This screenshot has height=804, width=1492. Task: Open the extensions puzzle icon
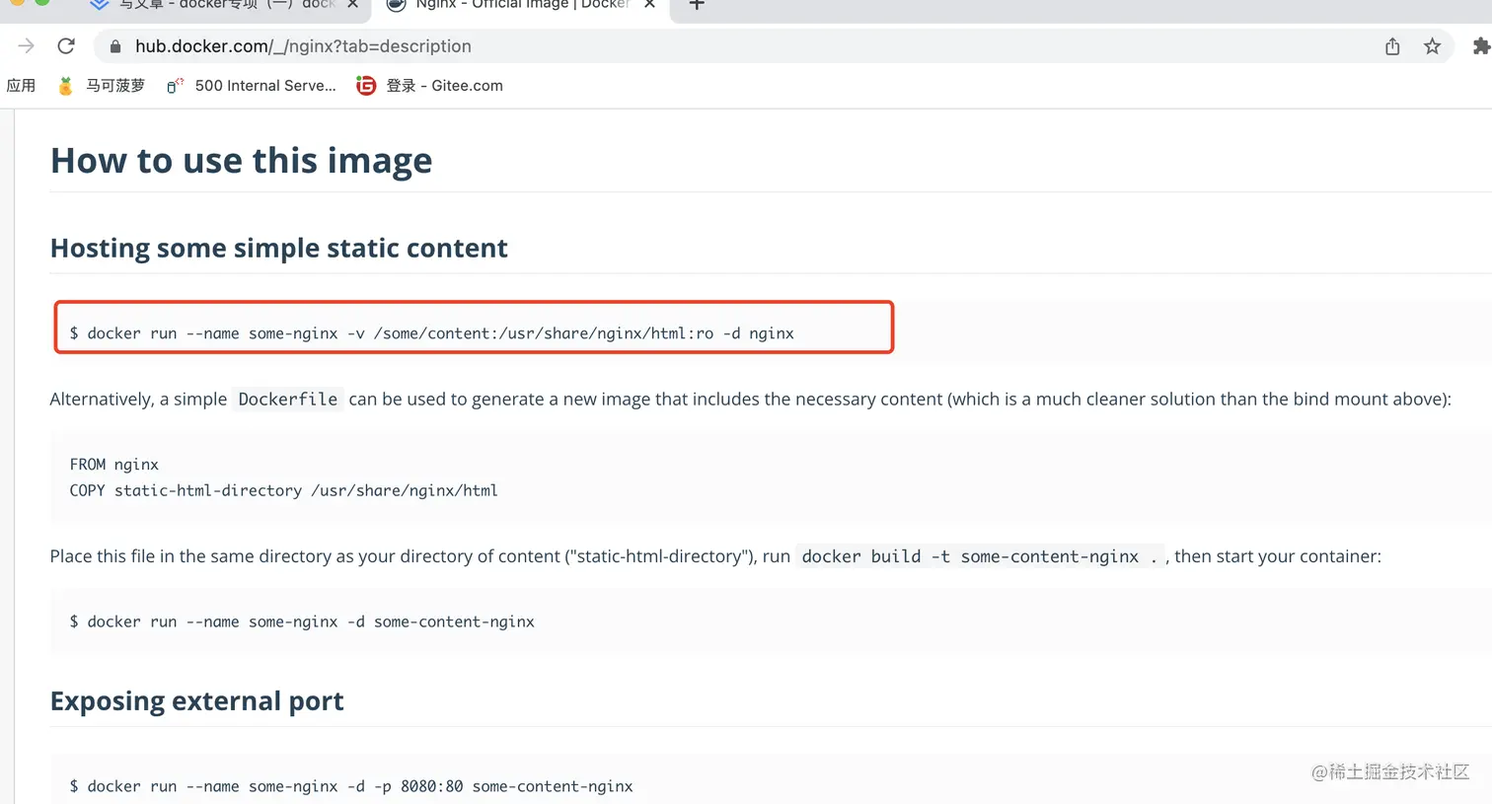[x=1481, y=46]
